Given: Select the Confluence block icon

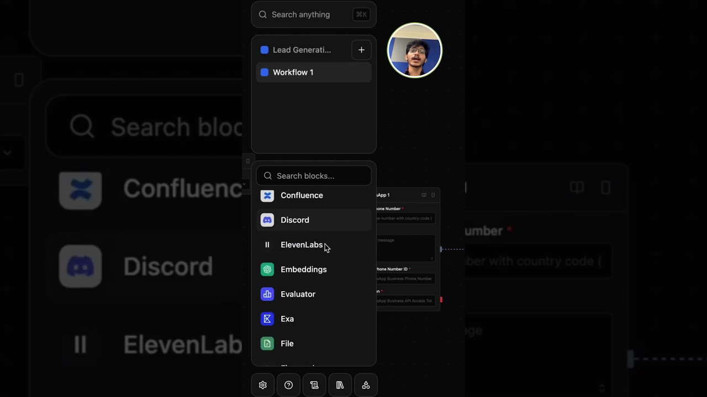Looking at the screenshot, I should [x=267, y=196].
